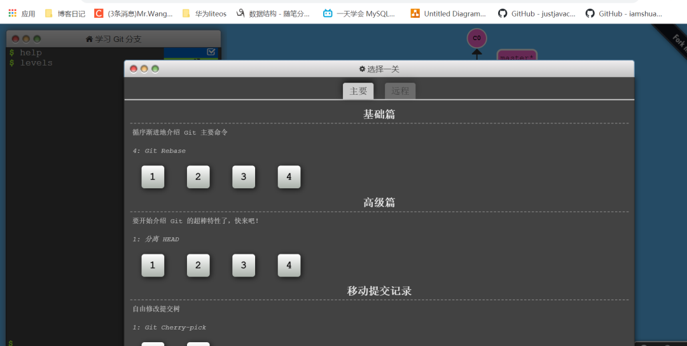
Task: Open the 华为liteos bookmark folder
Action: pyautogui.click(x=205, y=13)
